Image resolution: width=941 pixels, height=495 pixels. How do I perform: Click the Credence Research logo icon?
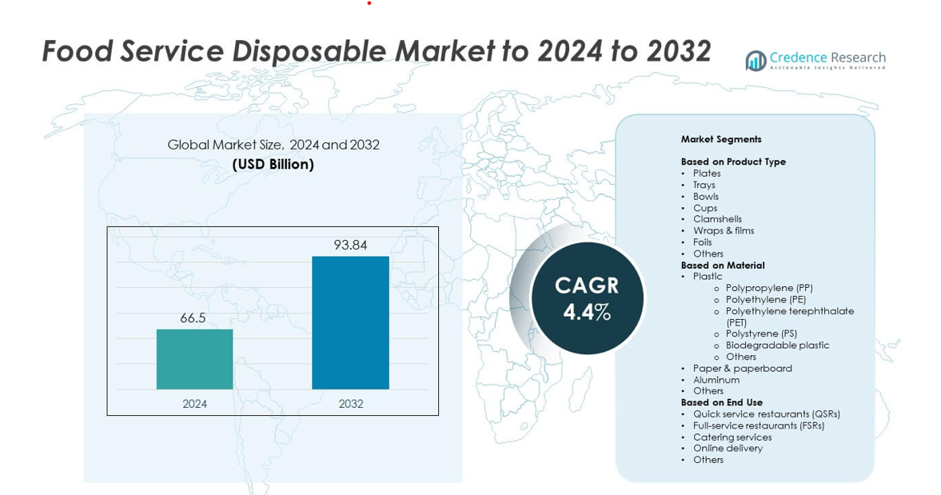click(x=756, y=61)
